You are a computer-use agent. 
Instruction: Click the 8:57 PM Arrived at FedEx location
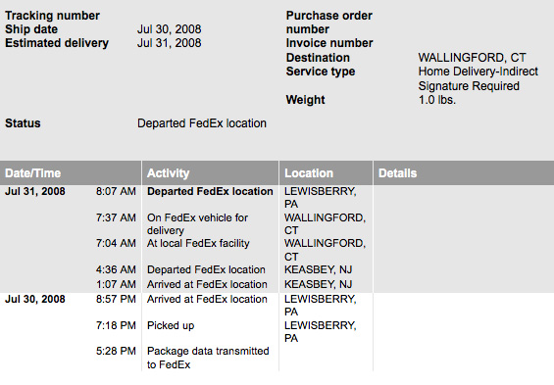(207, 299)
